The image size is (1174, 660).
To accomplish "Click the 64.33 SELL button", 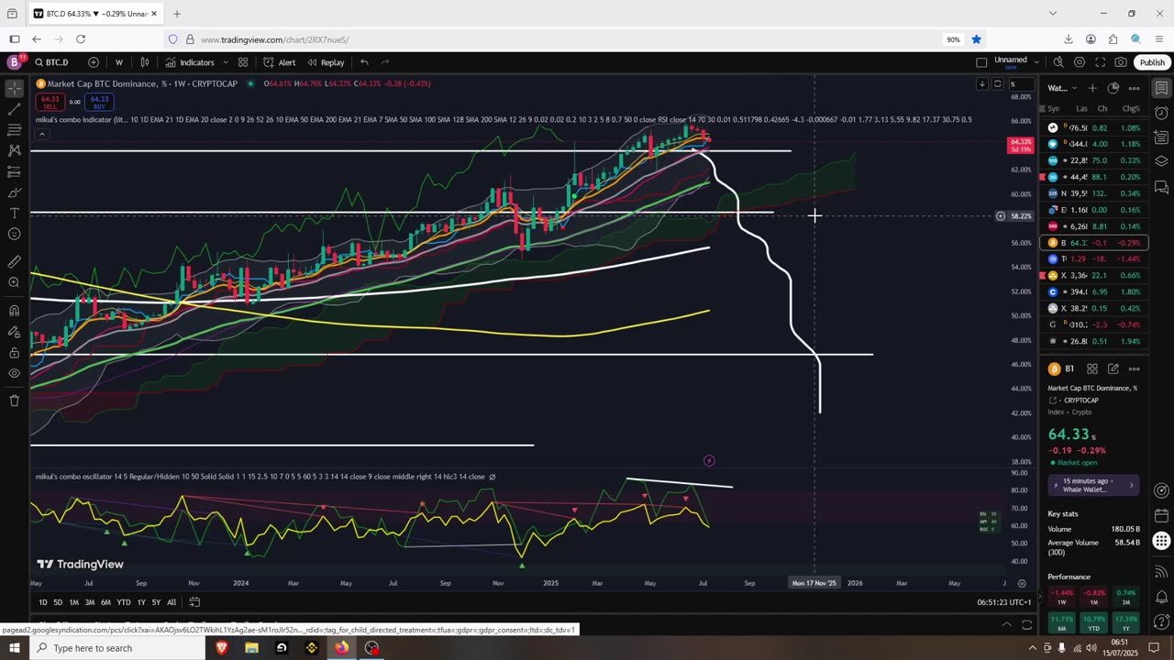I will pyautogui.click(x=50, y=101).
